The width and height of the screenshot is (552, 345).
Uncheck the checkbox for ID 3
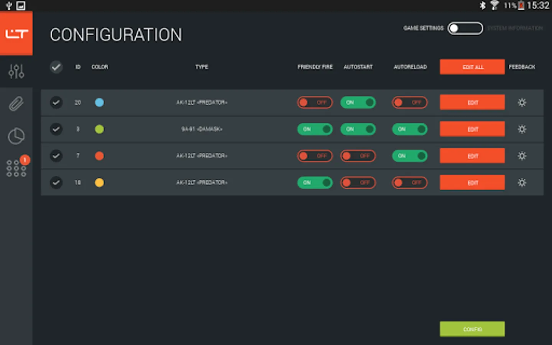pyautogui.click(x=56, y=129)
